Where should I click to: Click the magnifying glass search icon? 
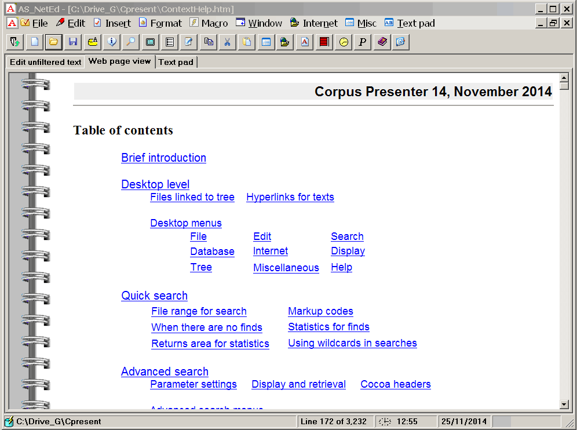click(131, 42)
